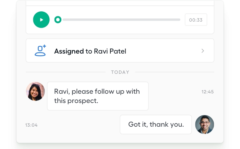The width and height of the screenshot is (240, 149).
Task: Click the blue assign-user icon
Action: (40, 50)
